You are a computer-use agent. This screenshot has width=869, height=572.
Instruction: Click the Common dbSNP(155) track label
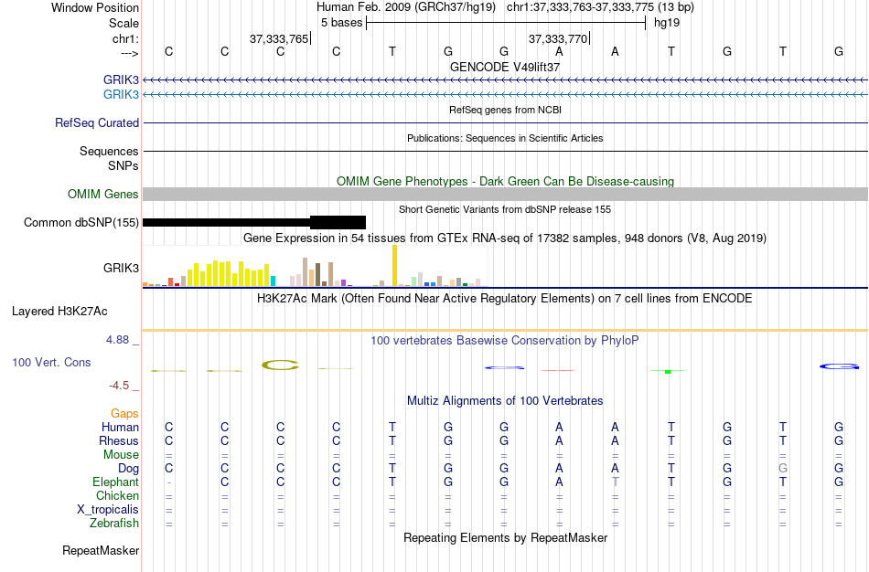81,223
